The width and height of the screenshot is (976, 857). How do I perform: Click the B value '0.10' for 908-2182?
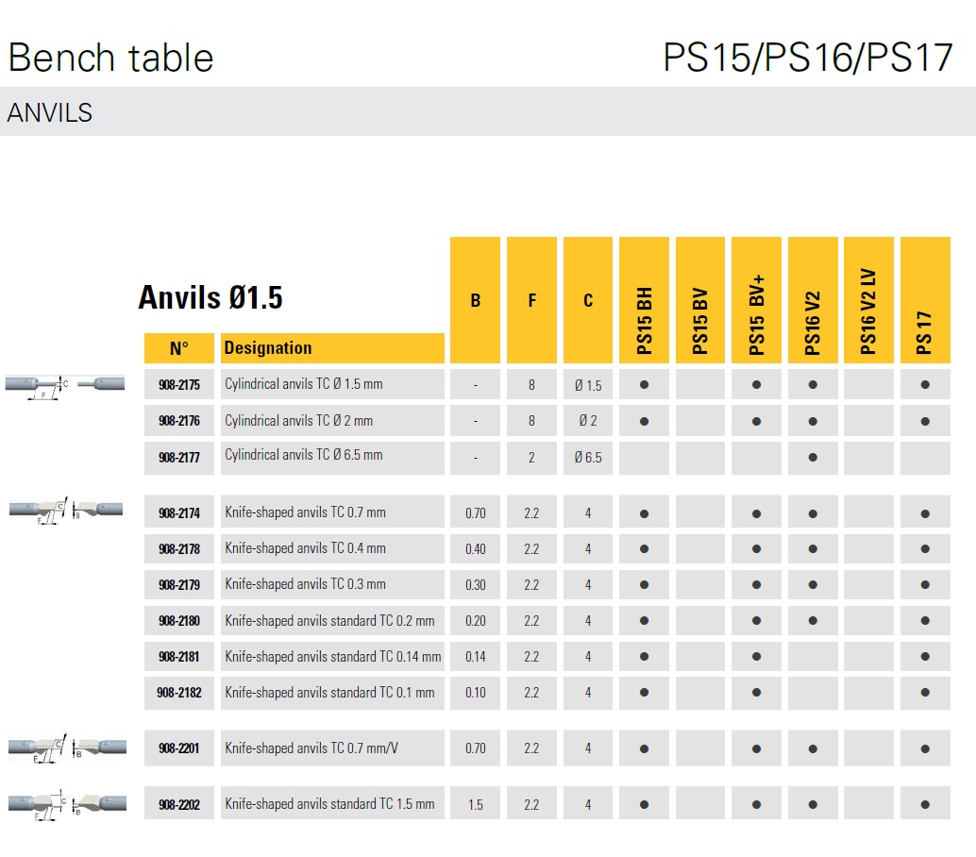coord(476,692)
